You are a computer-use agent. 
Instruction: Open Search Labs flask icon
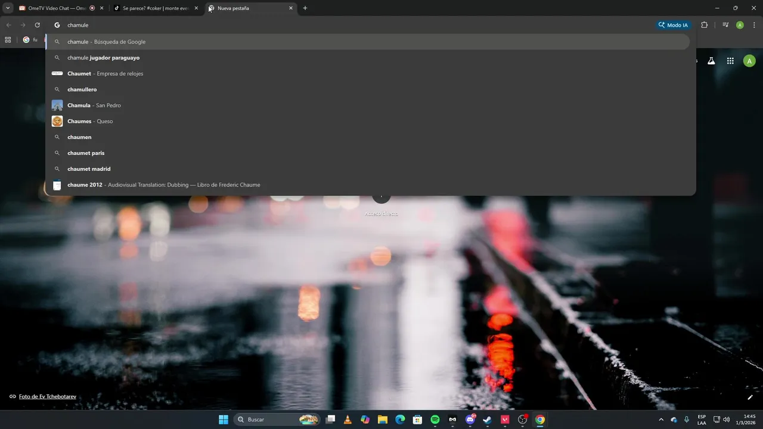tap(711, 61)
